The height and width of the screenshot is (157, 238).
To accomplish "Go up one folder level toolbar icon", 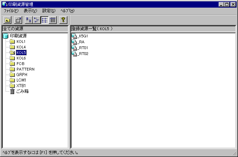I will (7, 20).
